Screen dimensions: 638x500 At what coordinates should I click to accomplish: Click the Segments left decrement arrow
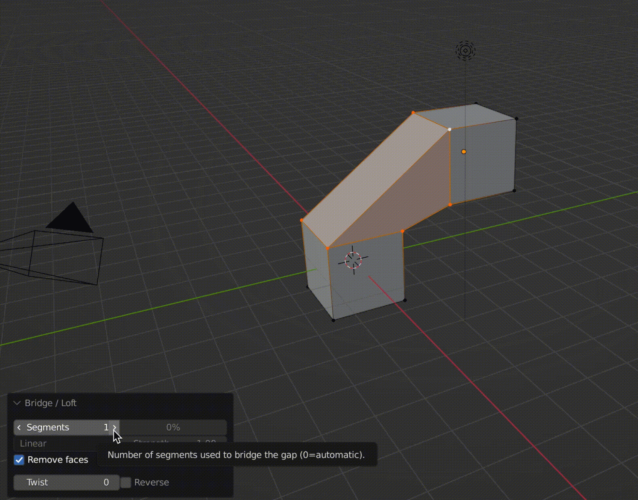pyautogui.click(x=19, y=427)
